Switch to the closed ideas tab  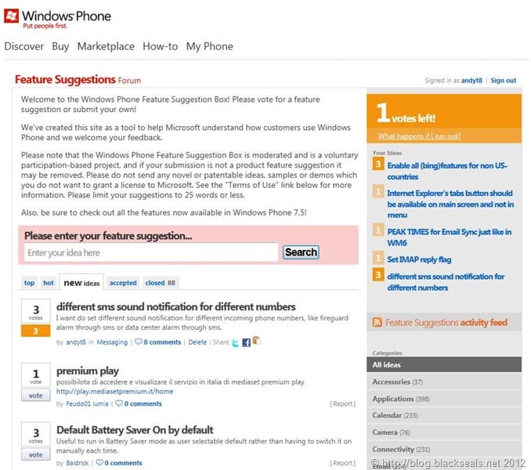coord(161,283)
